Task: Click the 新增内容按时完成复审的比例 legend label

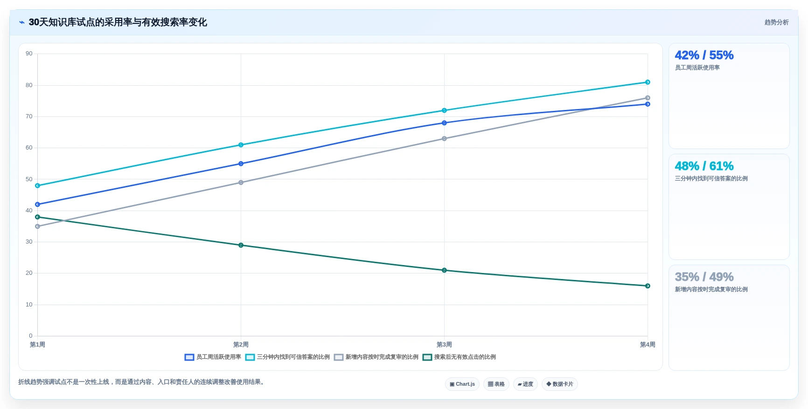Action: (382, 357)
